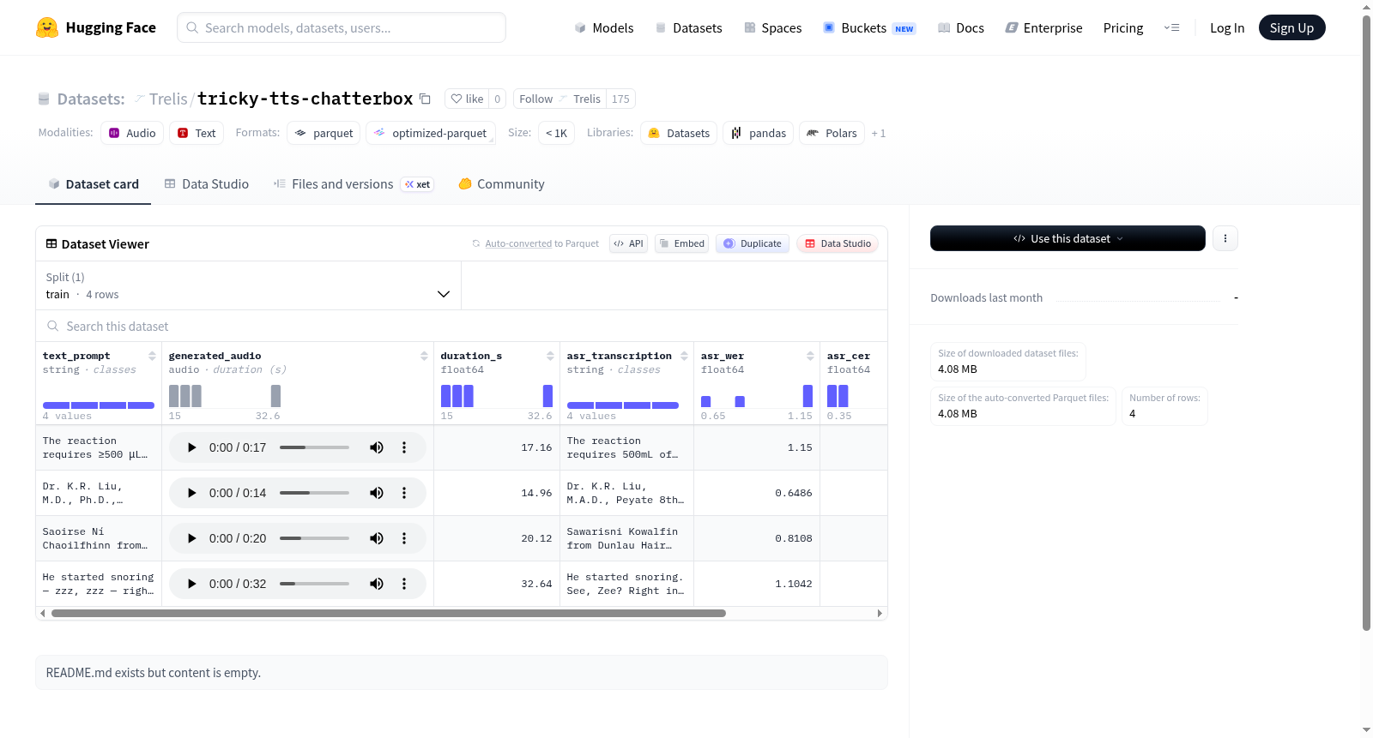1373x738 pixels.
Task: Mute the 0:14 audio clip
Action: 377,493
